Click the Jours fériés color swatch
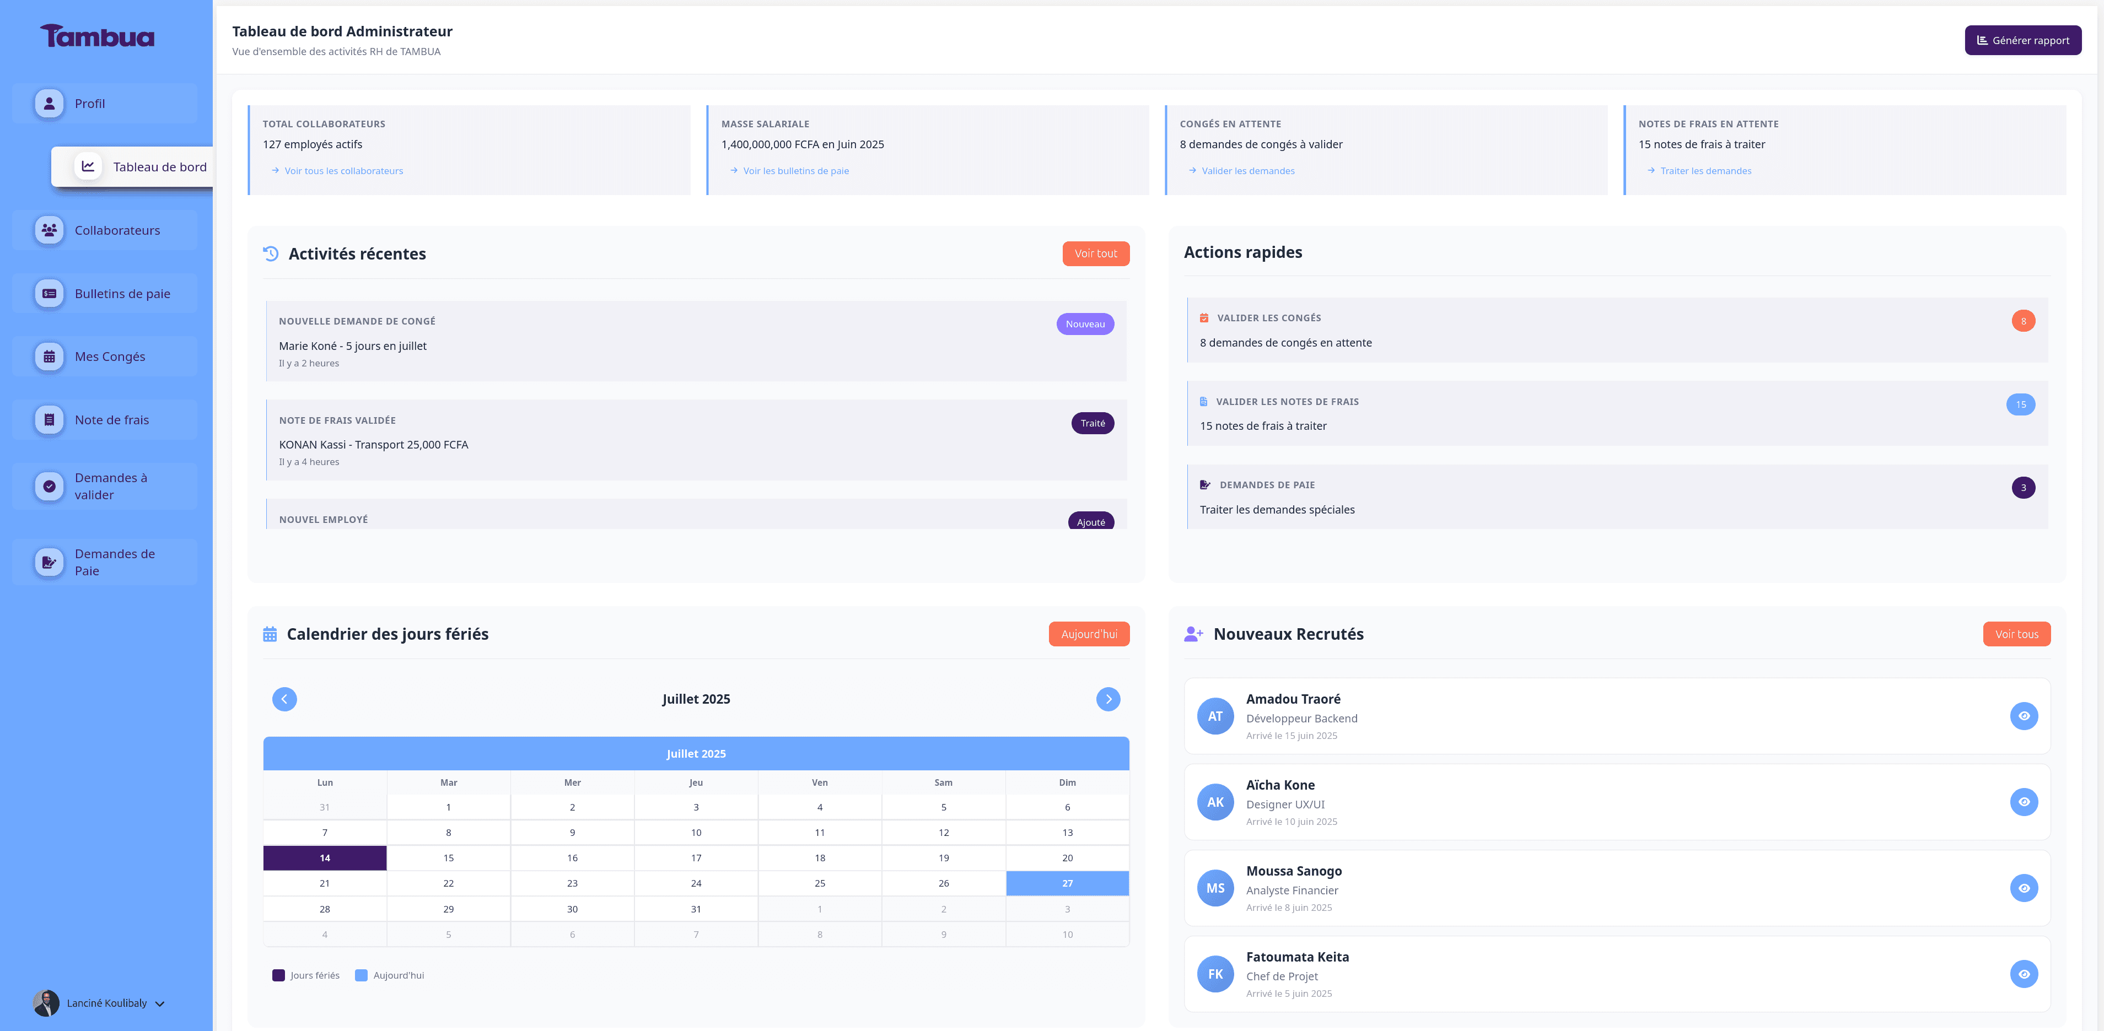The height and width of the screenshot is (1031, 2104). pyautogui.click(x=278, y=975)
